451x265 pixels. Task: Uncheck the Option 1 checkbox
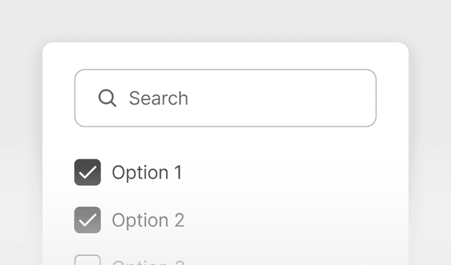(x=87, y=172)
